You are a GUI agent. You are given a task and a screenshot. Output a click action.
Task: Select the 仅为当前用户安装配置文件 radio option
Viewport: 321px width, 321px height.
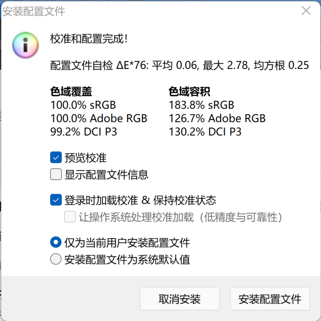pos(56,242)
